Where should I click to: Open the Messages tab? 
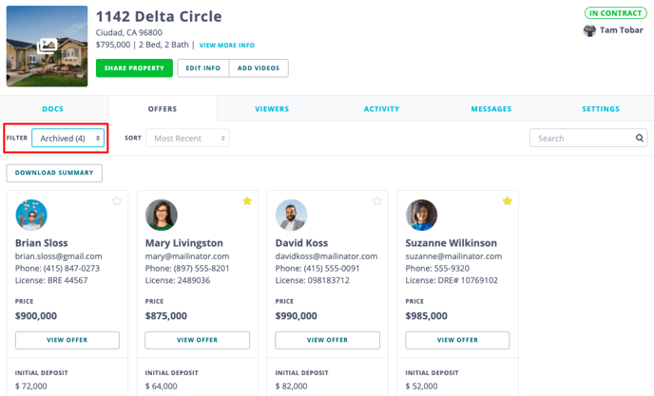tap(490, 109)
